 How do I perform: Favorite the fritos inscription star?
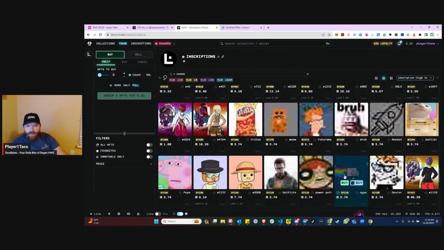click(x=247, y=140)
